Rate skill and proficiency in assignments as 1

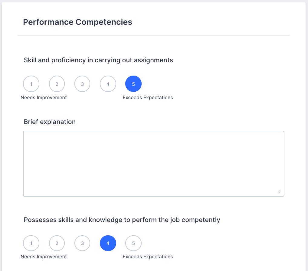[31, 84]
